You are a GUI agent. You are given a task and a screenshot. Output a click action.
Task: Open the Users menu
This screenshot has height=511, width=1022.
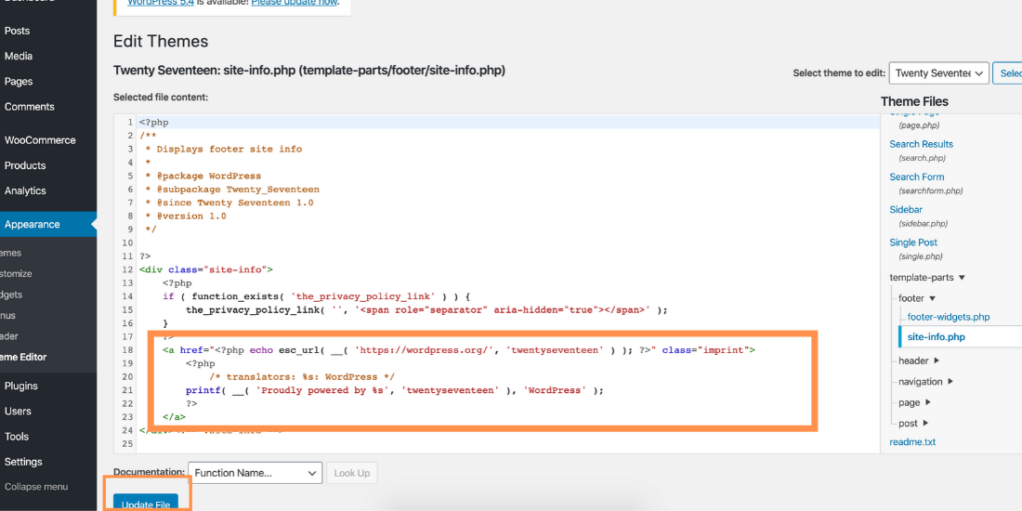click(18, 412)
